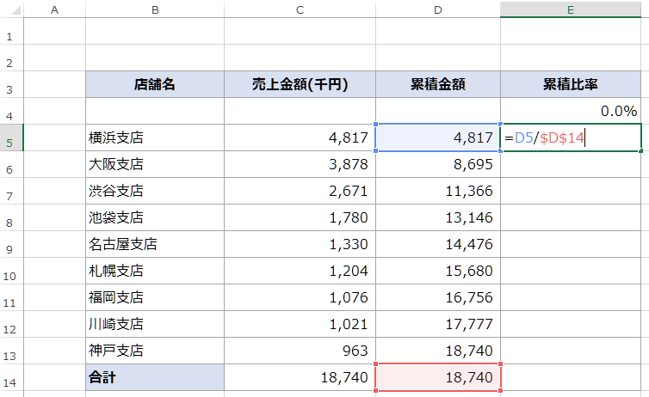Click the 16,756 cumulative cell

pyautogui.click(x=438, y=297)
